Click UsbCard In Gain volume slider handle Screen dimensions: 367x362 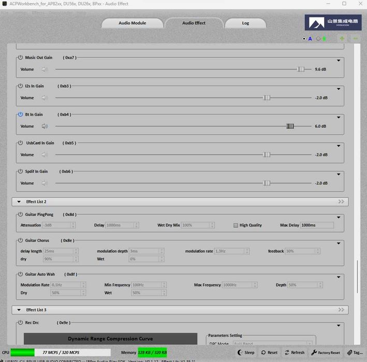pos(267,154)
